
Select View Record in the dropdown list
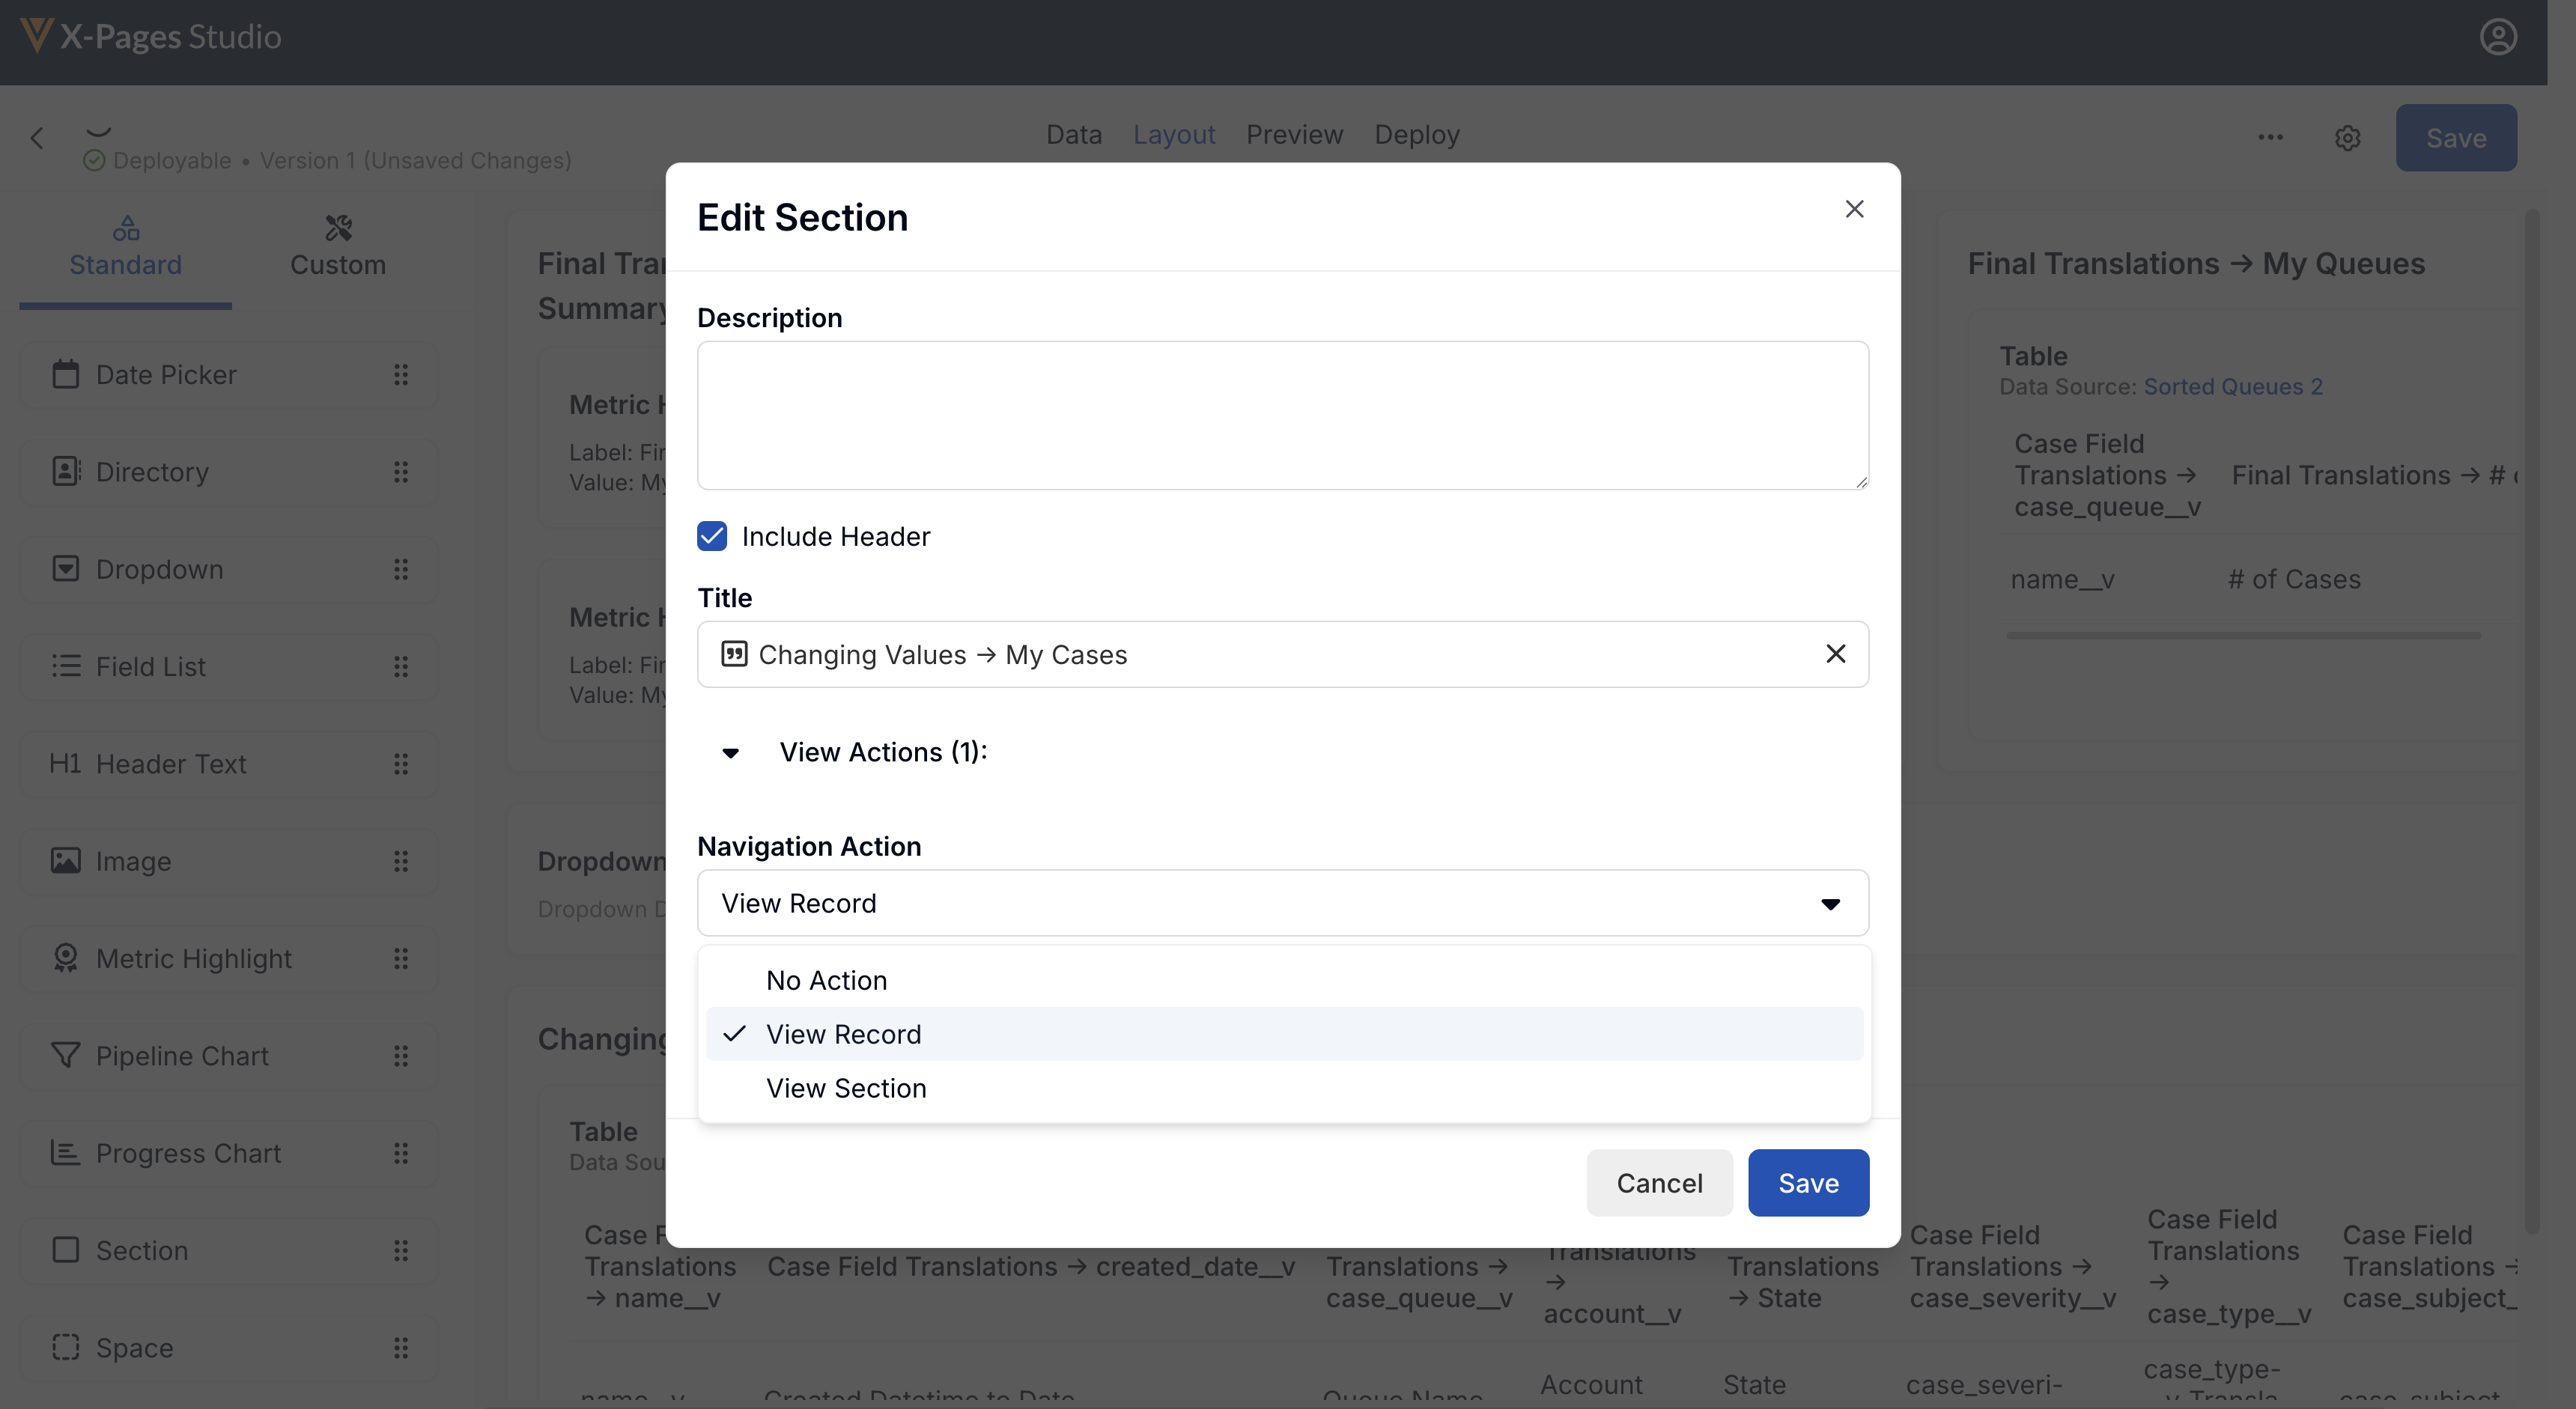(843, 1034)
